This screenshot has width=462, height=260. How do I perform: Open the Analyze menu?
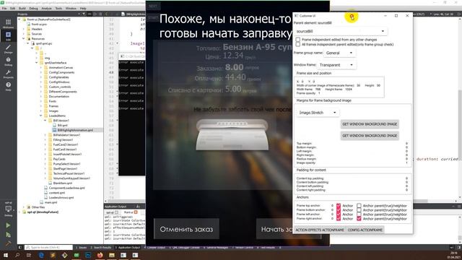[x=46, y=8]
